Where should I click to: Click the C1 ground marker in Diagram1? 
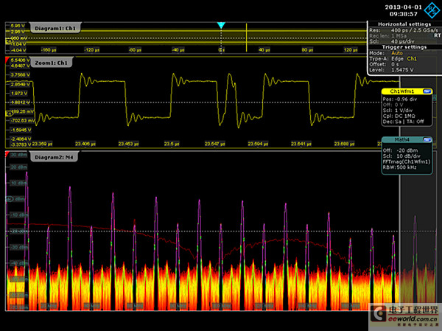coord(8,41)
